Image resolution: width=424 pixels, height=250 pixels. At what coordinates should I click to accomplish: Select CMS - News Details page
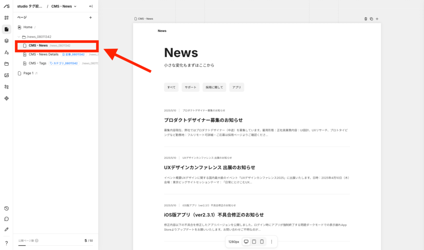tap(43, 54)
